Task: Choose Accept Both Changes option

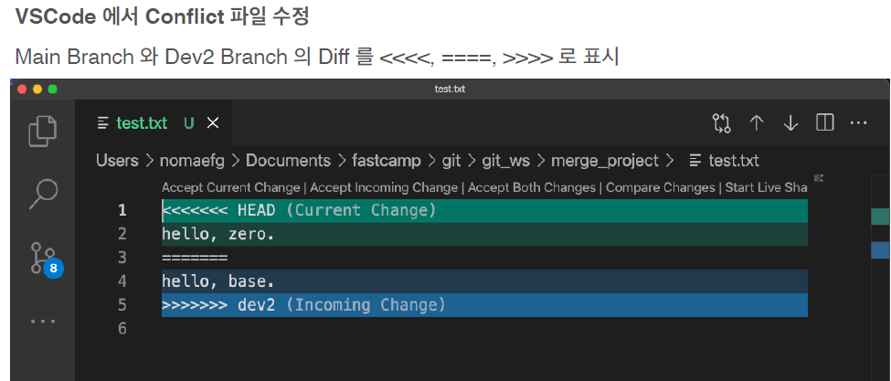Action: [x=531, y=187]
